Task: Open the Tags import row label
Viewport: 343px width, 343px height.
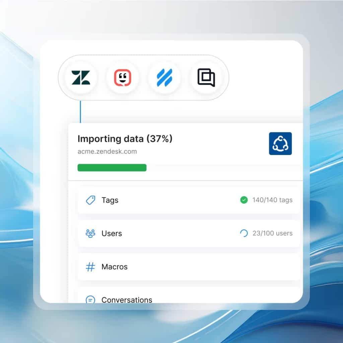Action: click(x=110, y=200)
